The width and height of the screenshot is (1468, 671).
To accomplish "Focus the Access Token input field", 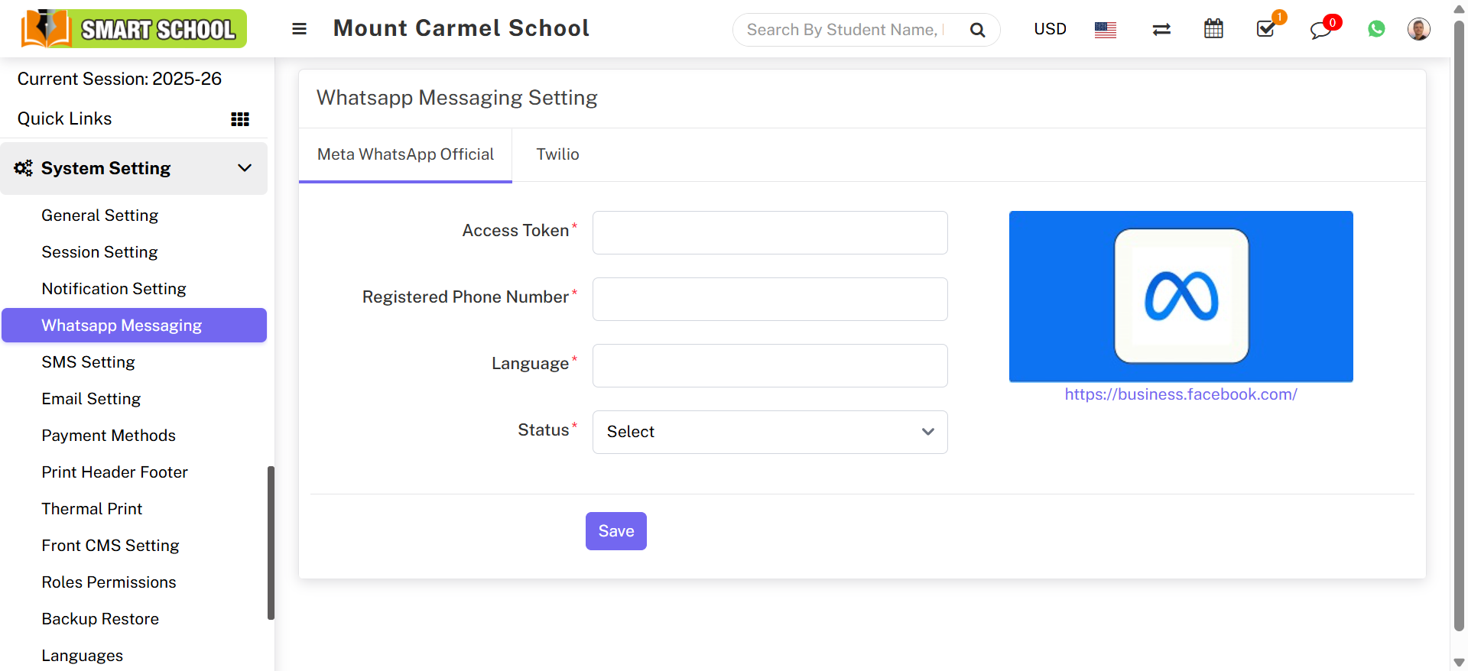I will point(769,232).
